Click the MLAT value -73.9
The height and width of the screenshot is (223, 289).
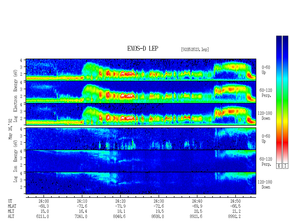[120, 206]
